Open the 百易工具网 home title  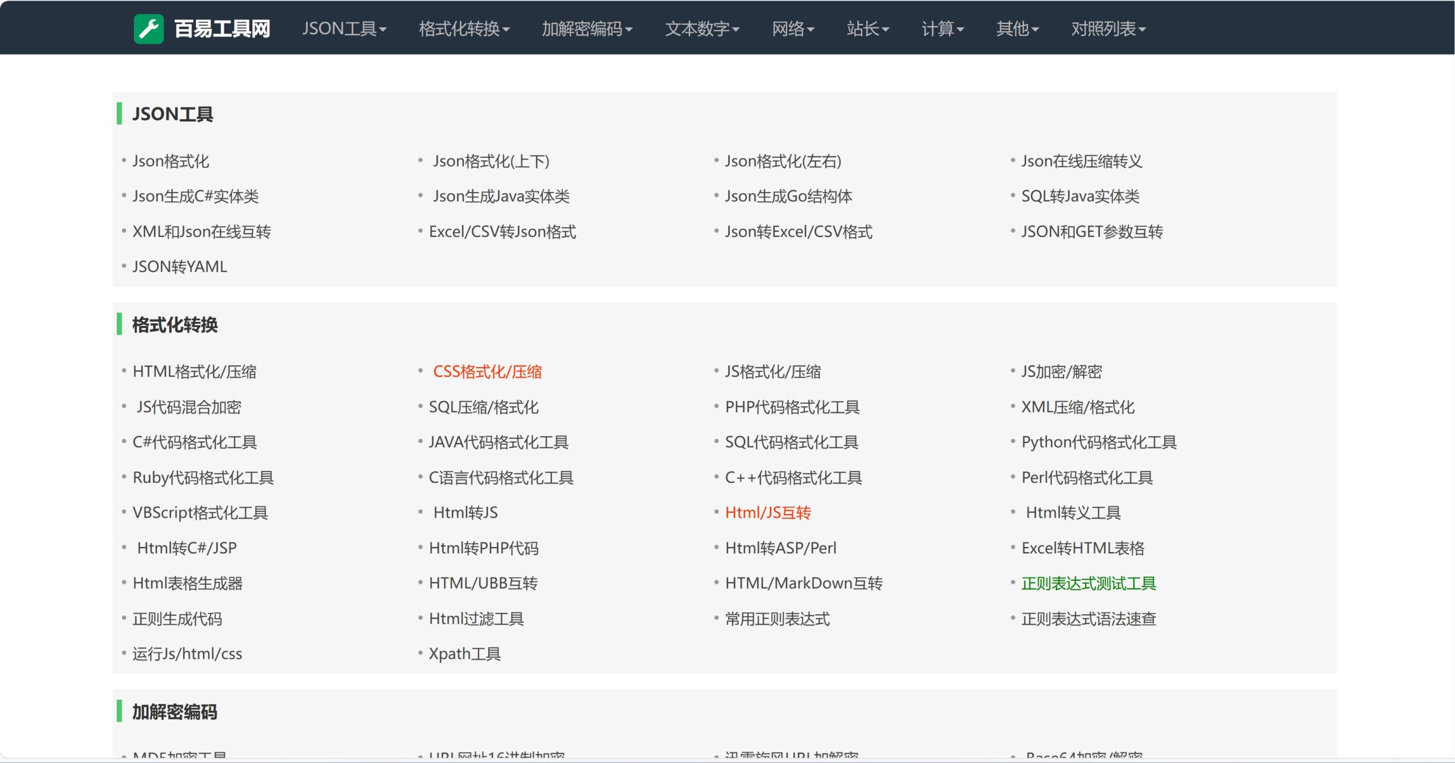[222, 28]
